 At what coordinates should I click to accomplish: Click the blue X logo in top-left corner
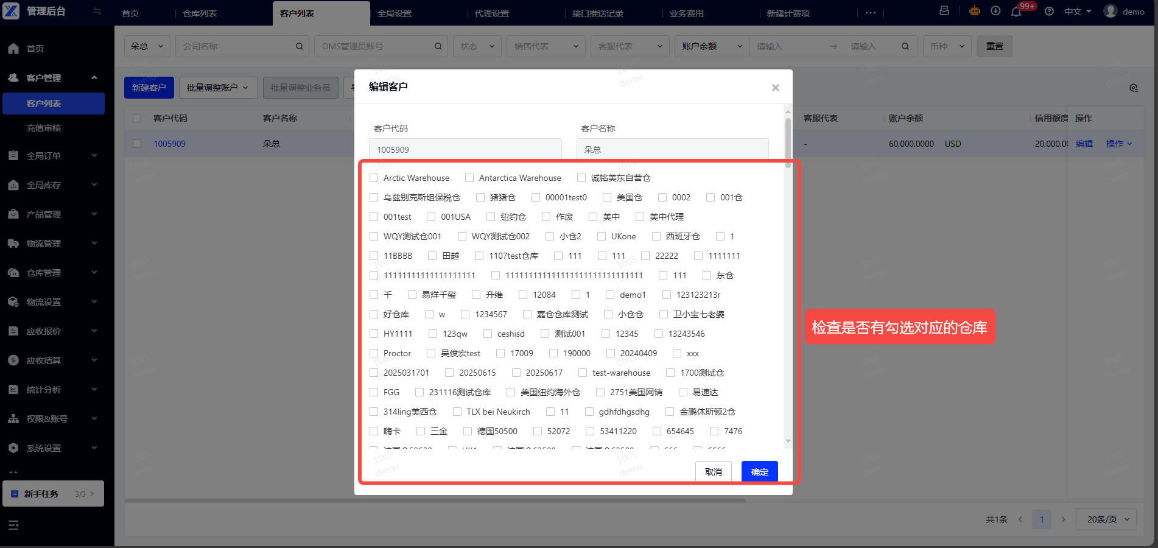click(x=11, y=11)
